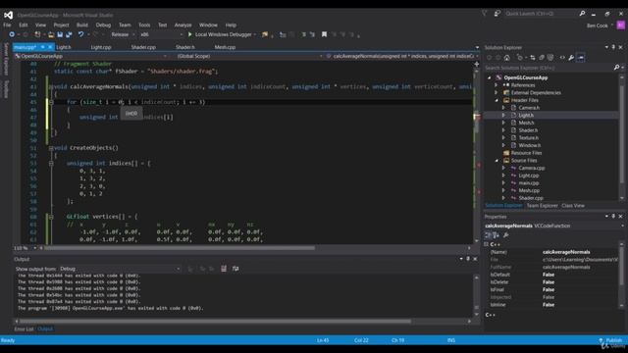628x353 pixels.
Task: Click the Visual Studio logo icon
Action: 9,16
